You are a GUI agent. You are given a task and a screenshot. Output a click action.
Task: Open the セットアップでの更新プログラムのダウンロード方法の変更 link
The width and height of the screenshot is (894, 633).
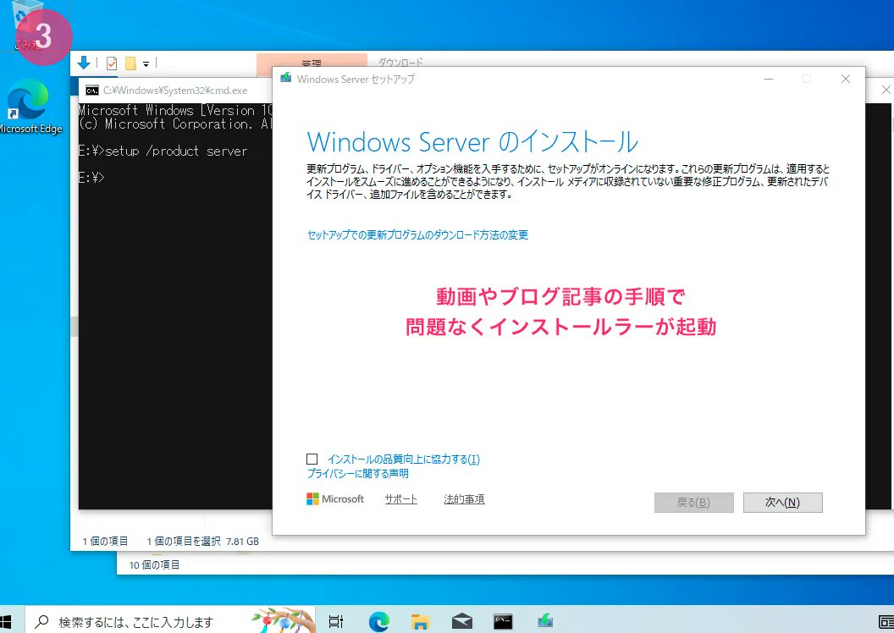417,234
